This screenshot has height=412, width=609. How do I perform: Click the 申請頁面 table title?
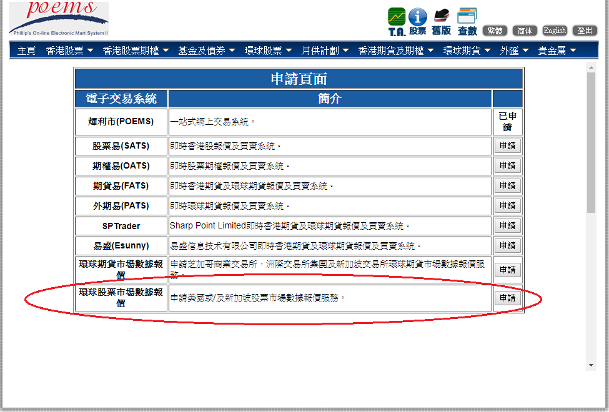point(299,79)
